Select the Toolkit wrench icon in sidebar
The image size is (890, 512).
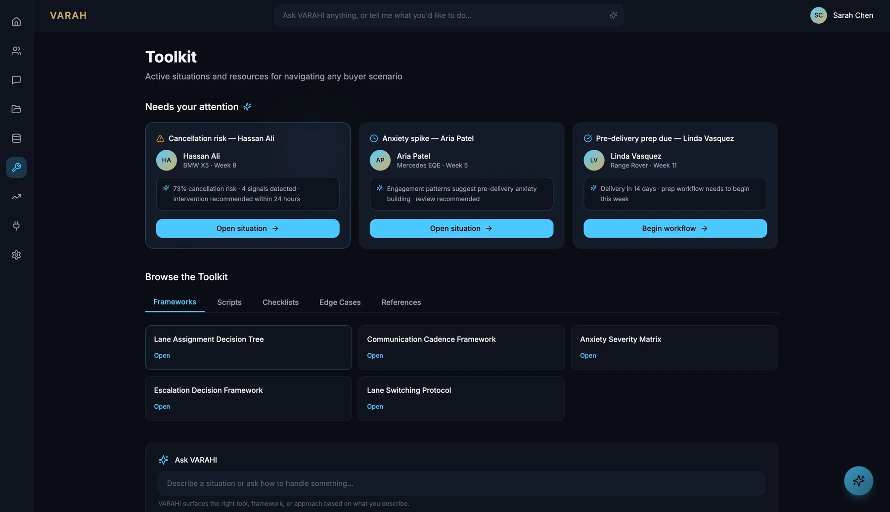(x=16, y=168)
